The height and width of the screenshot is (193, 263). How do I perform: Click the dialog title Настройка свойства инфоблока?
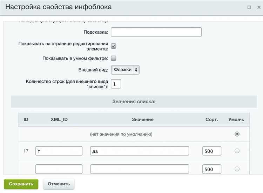[59, 7]
